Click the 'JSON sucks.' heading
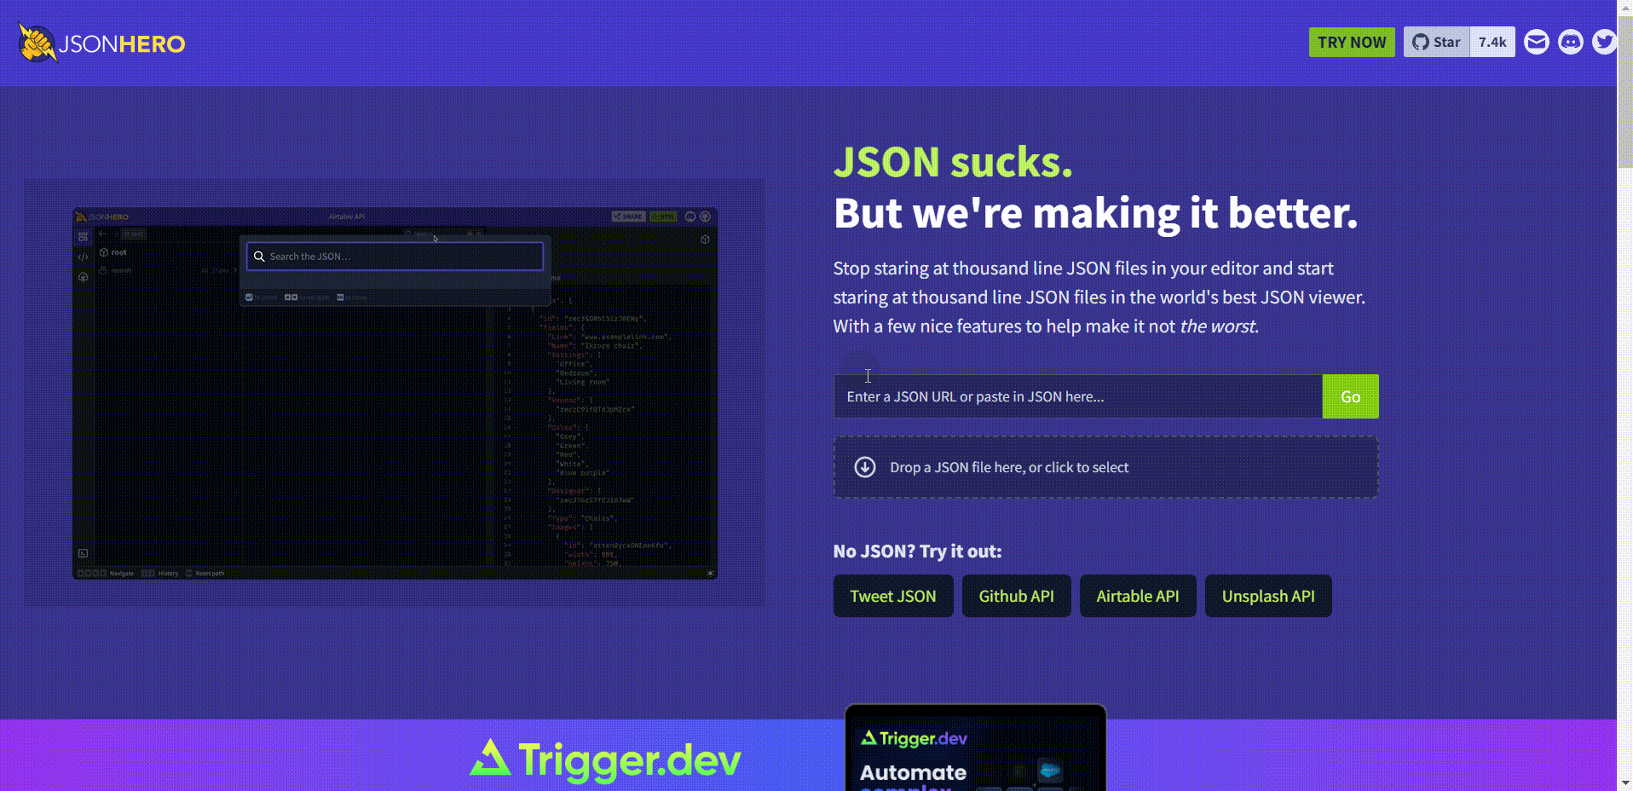Image resolution: width=1633 pixels, height=791 pixels. click(953, 162)
